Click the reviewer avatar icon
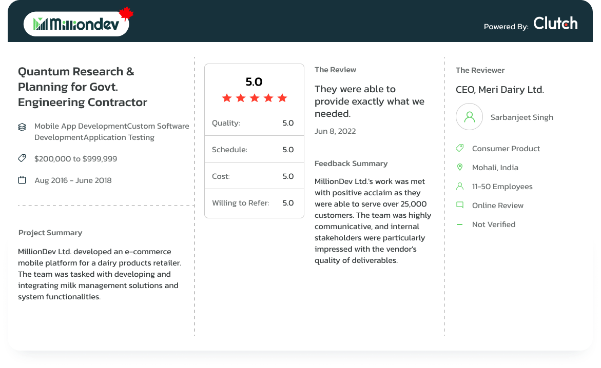 [469, 117]
